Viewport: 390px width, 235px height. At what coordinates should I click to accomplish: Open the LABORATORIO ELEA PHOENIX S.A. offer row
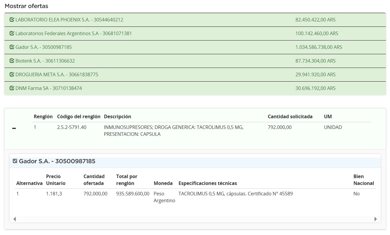click(x=69, y=20)
